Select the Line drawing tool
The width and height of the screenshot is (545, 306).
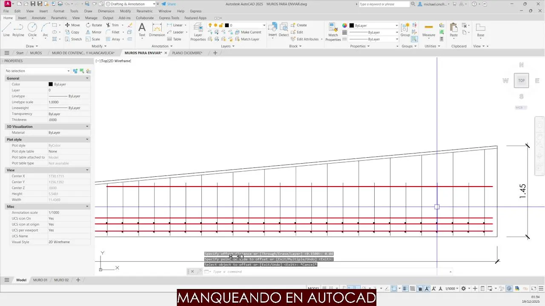6,30
